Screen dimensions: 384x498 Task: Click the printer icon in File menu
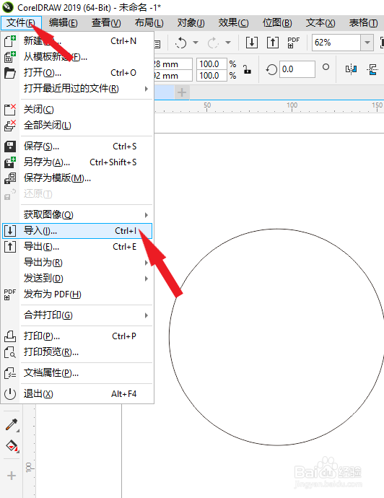(10, 336)
